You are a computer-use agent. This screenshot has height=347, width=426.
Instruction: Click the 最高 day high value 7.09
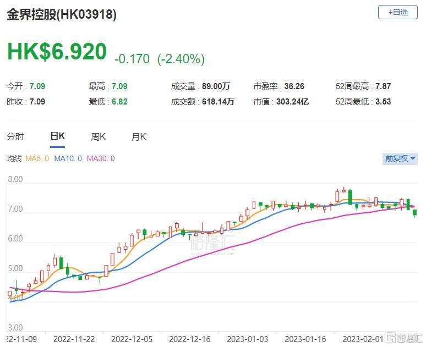point(119,86)
